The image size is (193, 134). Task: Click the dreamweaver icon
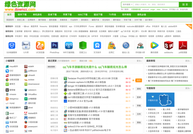click(x=26, y=84)
